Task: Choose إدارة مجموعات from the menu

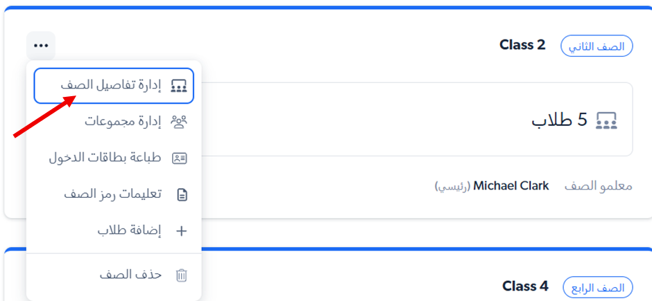Action: [x=123, y=122]
